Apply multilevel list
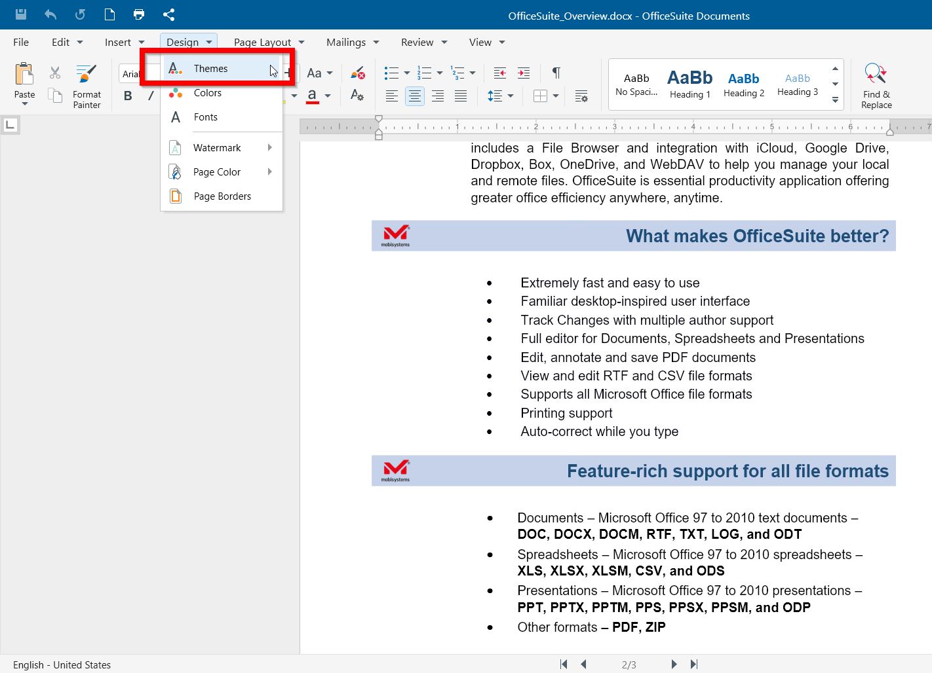The width and height of the screenshot is (932, 673). click(457, 73)
